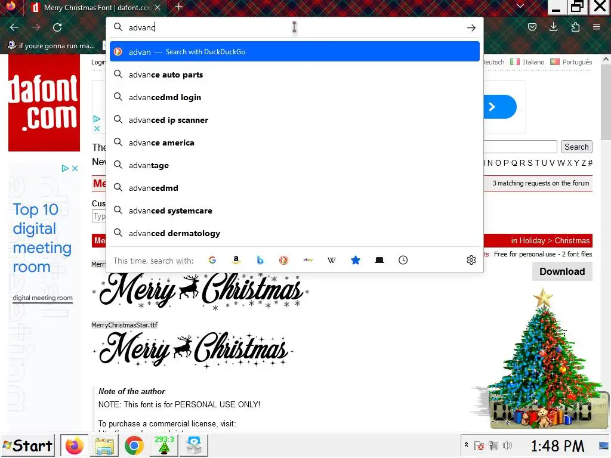Search open tabs icon

click(x=379, y=260)
